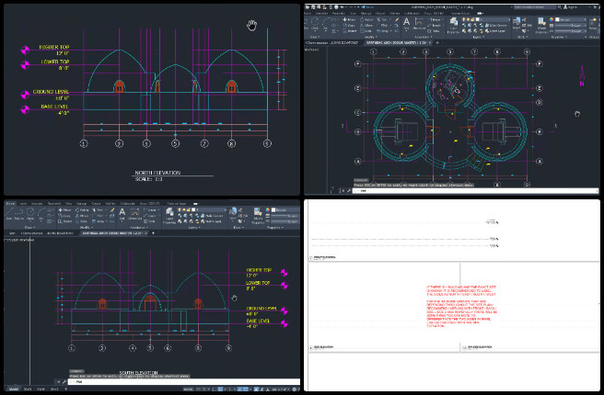
Task: Expand the layer dropdown in South Elevation window
Action: tap(225, 209)
